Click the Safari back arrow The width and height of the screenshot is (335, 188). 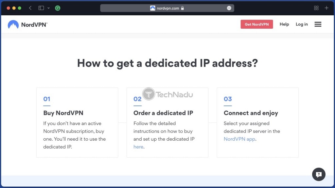30,8
